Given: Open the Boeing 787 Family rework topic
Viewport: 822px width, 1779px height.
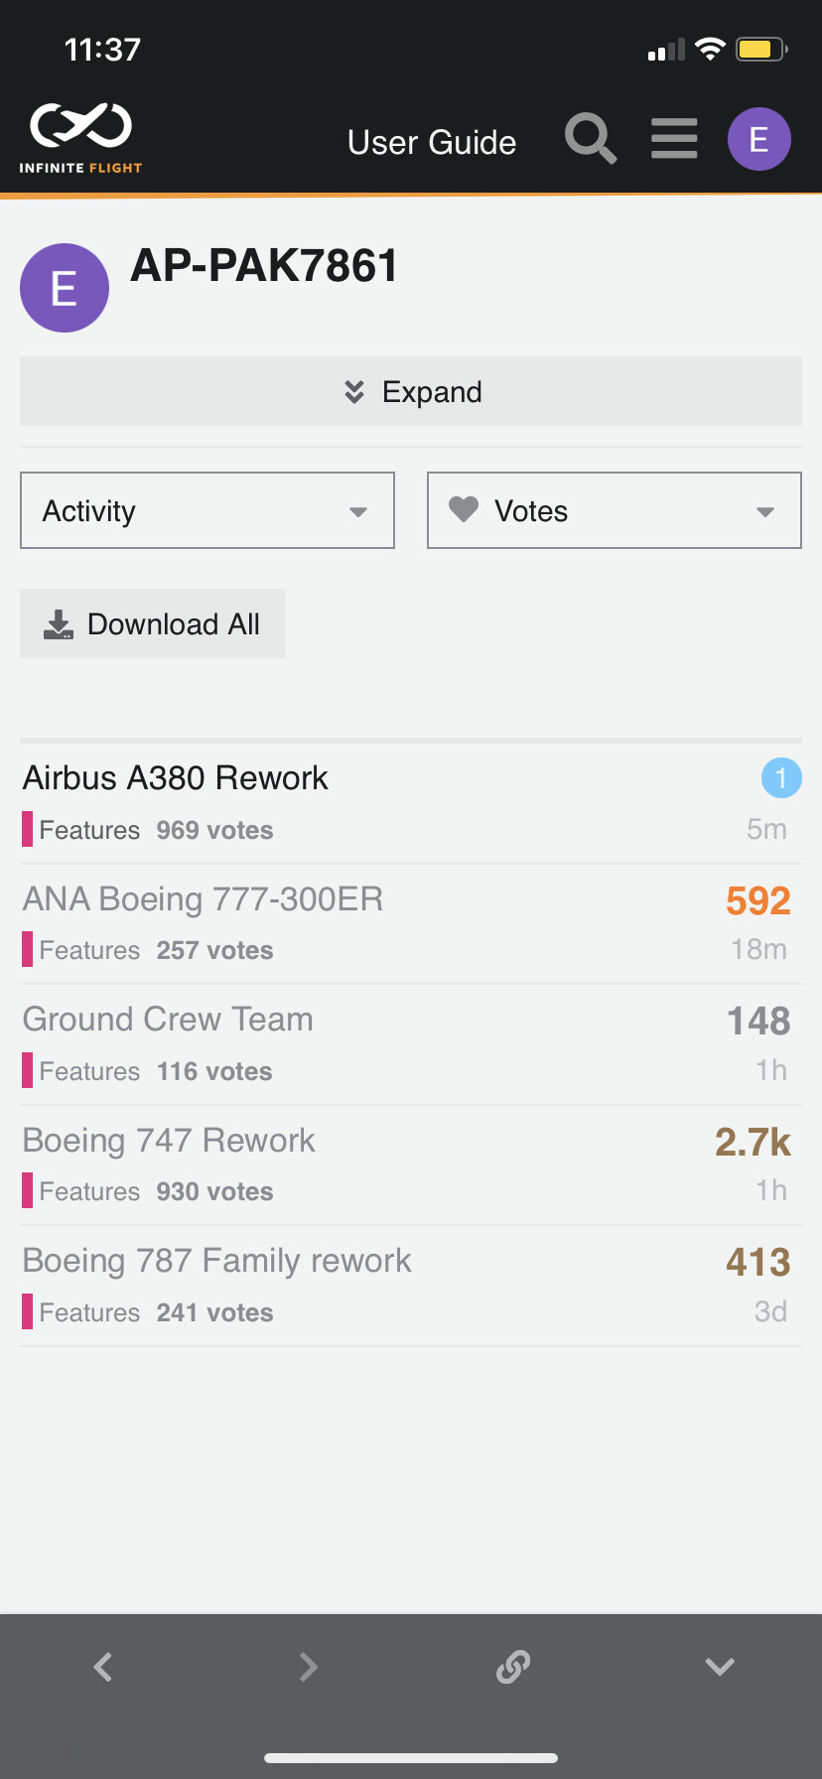Looking at the screenshot, I should (216, 1261).
